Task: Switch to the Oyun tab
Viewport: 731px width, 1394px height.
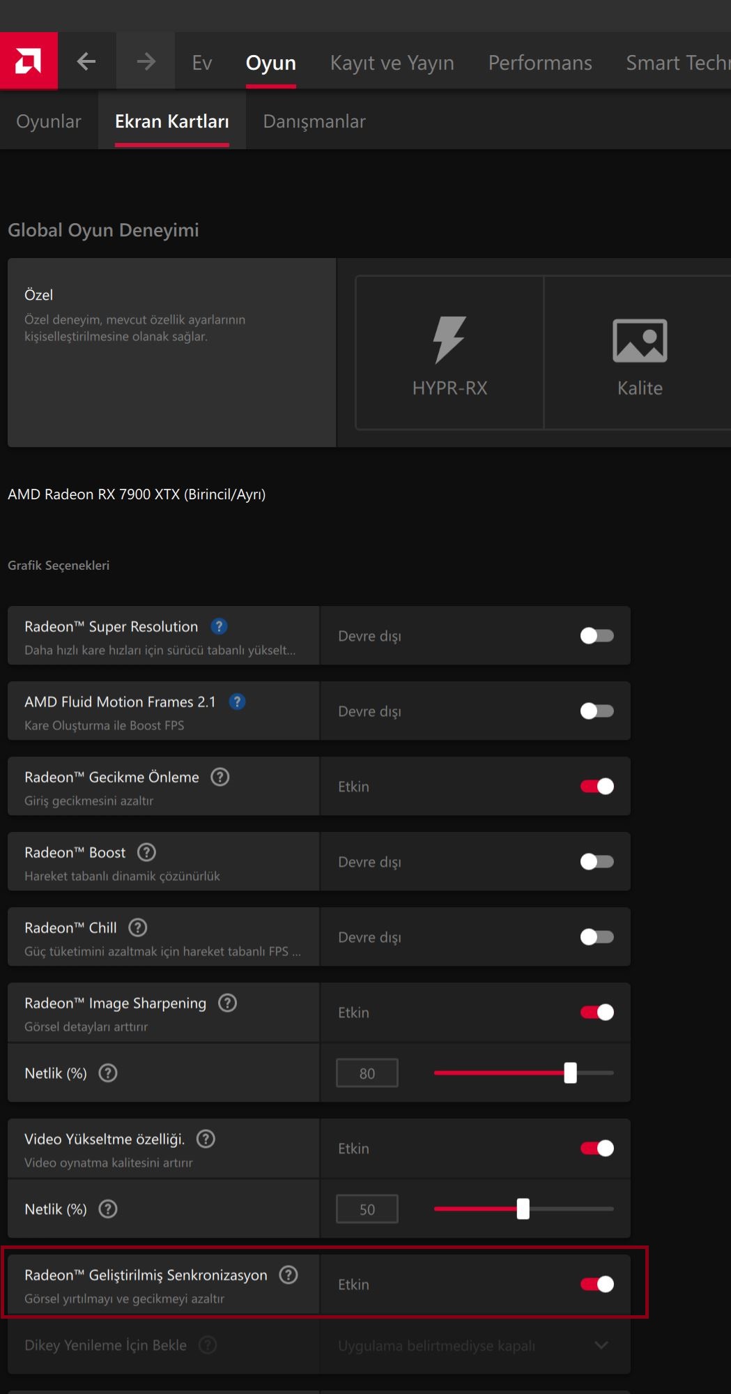Action: coord(271,63)
